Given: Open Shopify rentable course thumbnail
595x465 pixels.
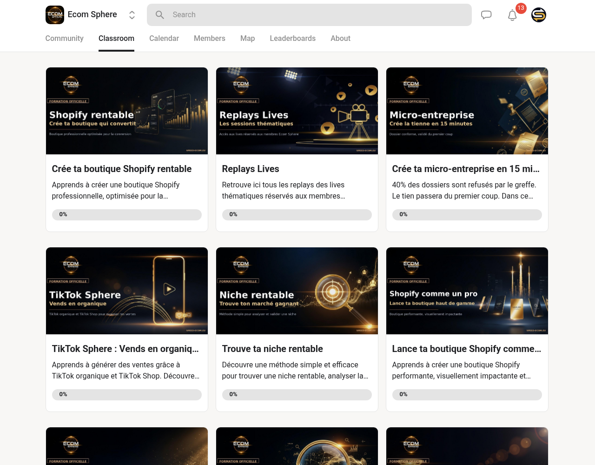Looking at the screenshot, I should [127, 111].
